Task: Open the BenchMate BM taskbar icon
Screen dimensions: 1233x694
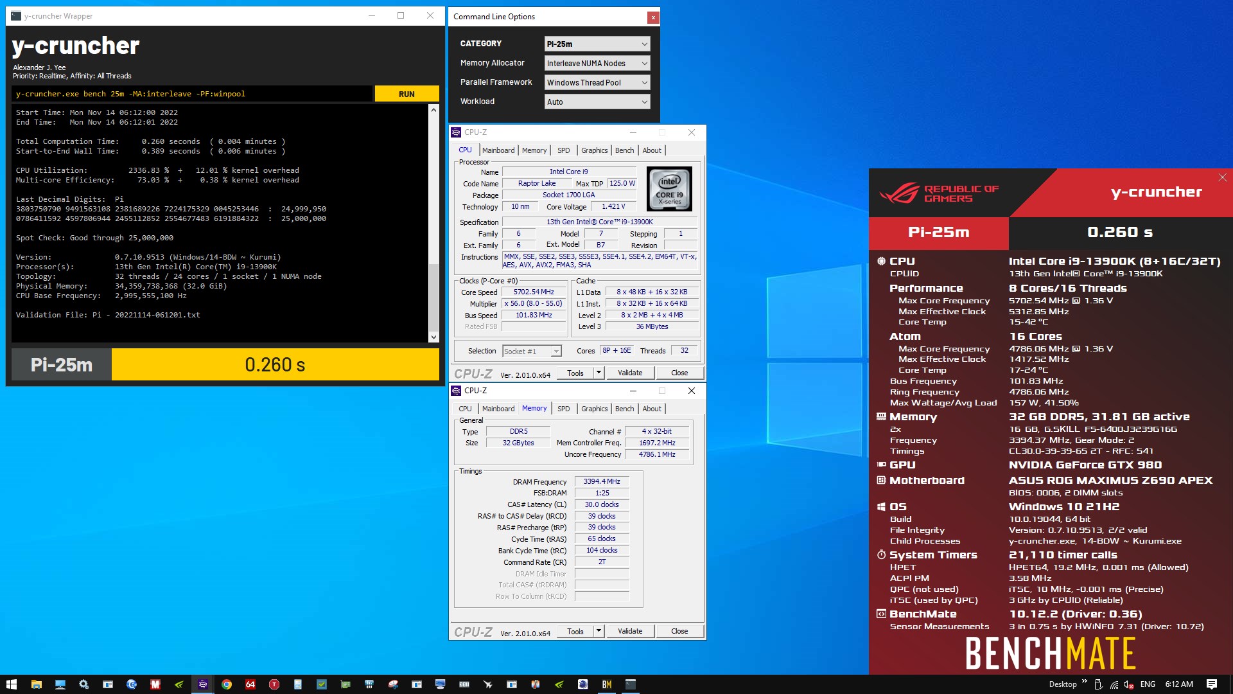Action: click(606, 684)
